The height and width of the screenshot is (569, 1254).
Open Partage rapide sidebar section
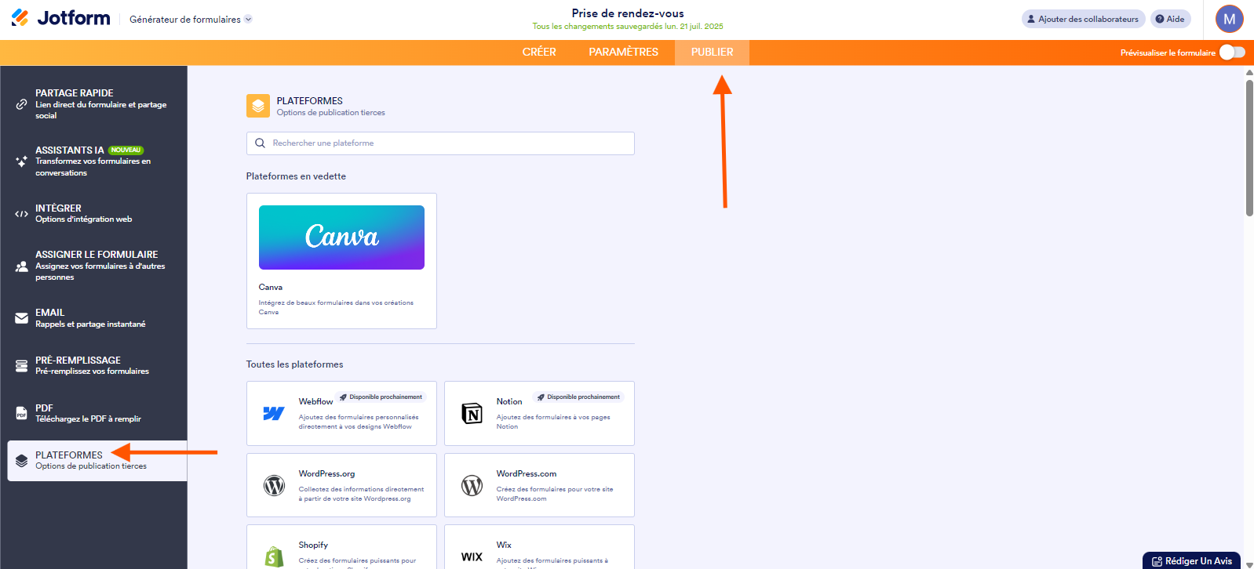(94, 104)
